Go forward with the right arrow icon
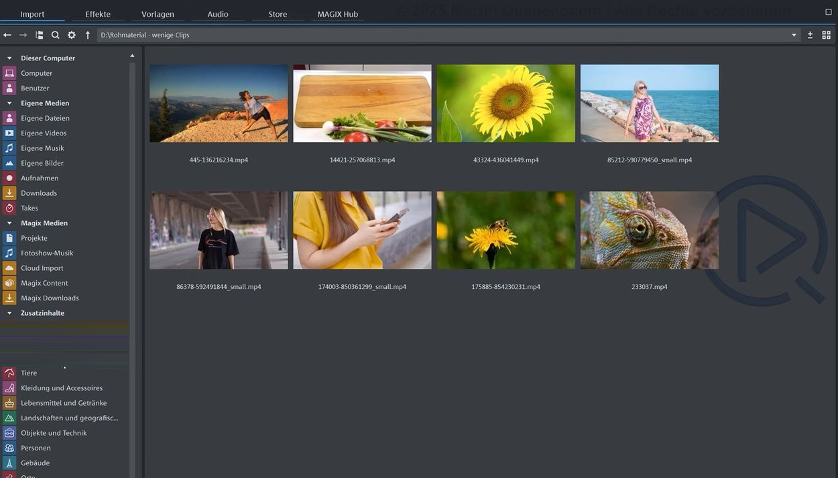838x478 pixels. click(x=23, y=35)
